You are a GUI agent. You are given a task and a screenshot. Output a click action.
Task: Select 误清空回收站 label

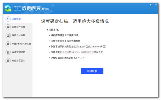[x=19, y=52]
